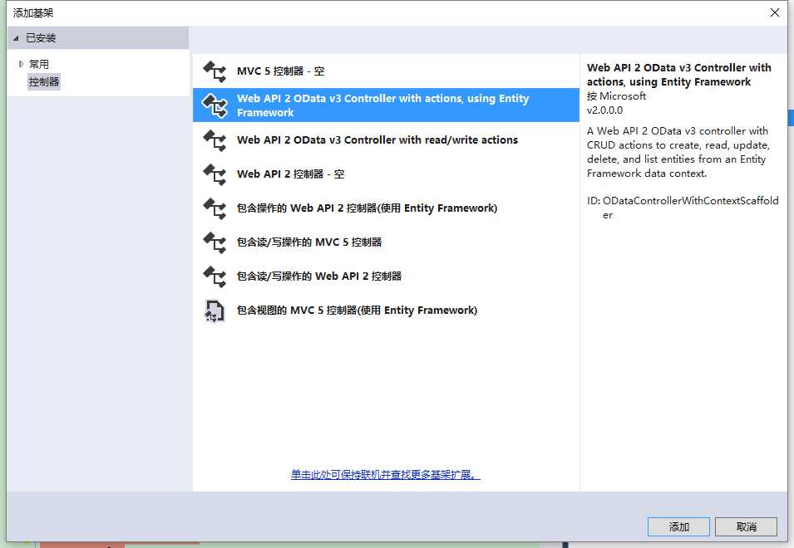Screen dimensions: 794x548
Task: Click the icon beside 包含视图的 MVC 5 控制器
Action: [215, 311]
